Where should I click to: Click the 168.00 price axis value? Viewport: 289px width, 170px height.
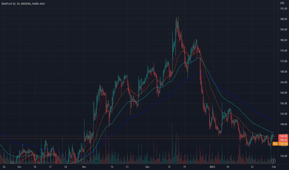click(x=283, y=72)
